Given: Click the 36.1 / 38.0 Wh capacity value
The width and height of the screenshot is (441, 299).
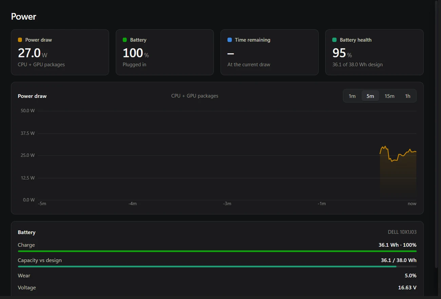Looking at the screenshot, I should coord(399,260).
